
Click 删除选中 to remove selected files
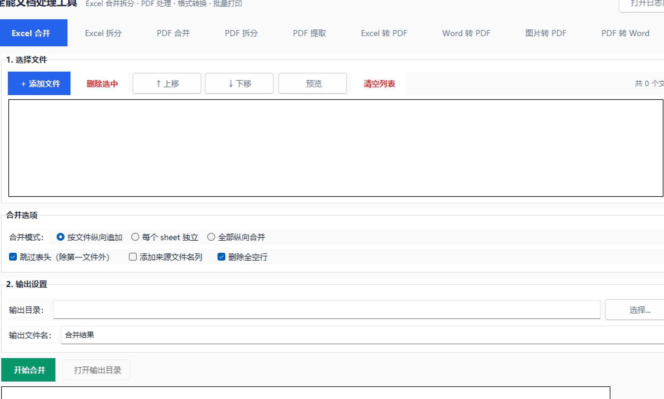coord(102,83)
